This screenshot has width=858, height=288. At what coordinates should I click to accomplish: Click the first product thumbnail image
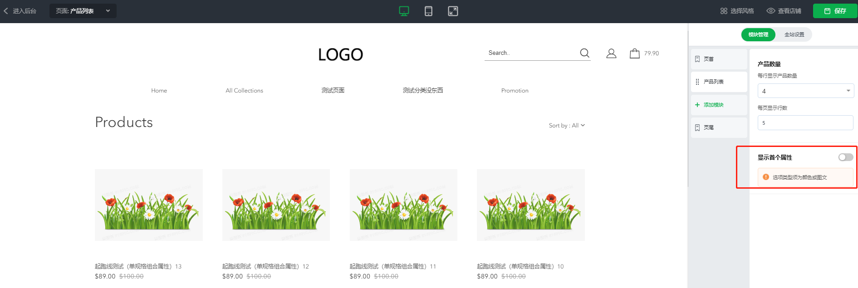coord(149,205)
